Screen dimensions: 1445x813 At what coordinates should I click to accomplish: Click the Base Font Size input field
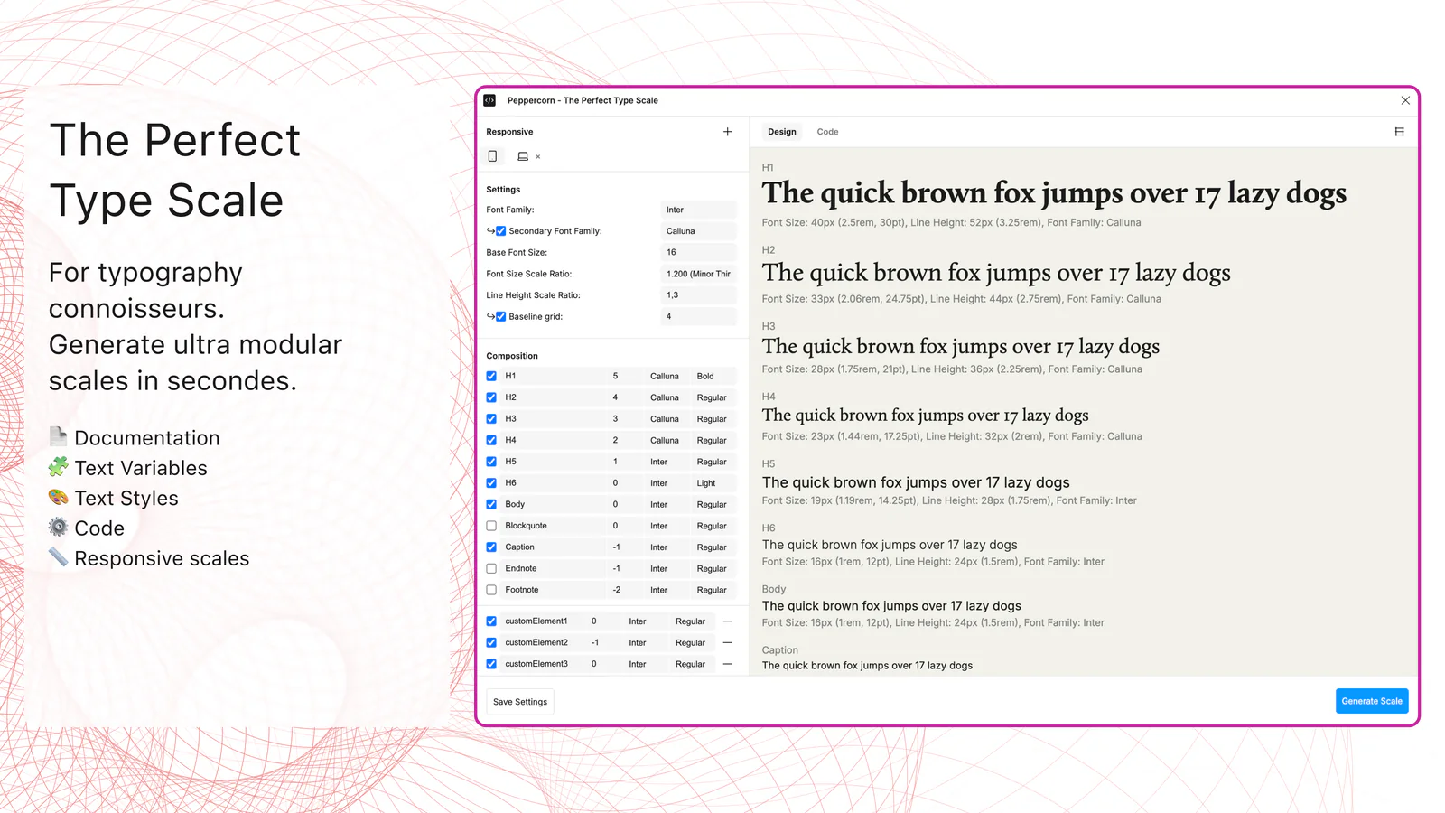[x=699, y=252]
